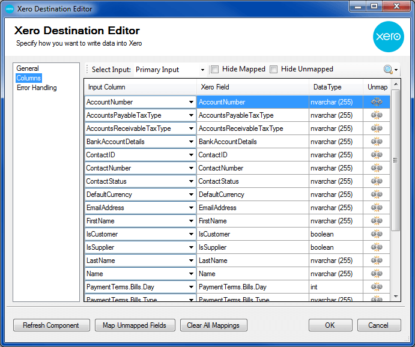Viewport: 415px width, 347px height.
Task: Confirm with the OK button
Action: pyautogui.click(x=330, y=325)
